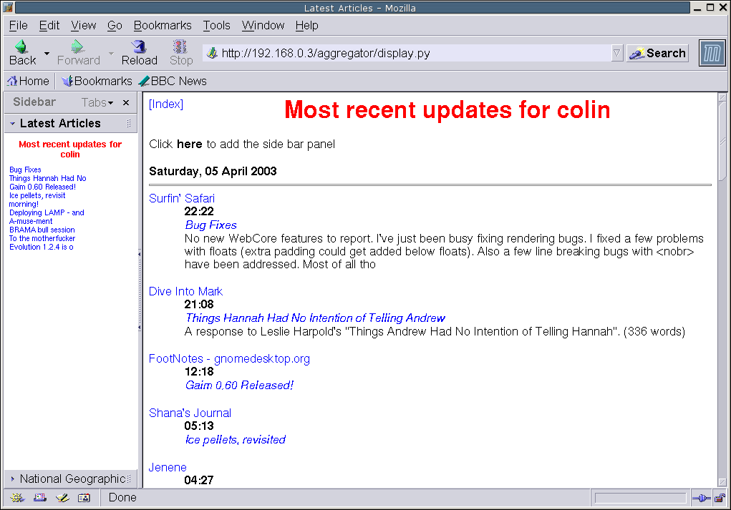The image size is (731, 510).
Task: Open the Bug Fixes article in main page
Action: (x=210, y=225)
